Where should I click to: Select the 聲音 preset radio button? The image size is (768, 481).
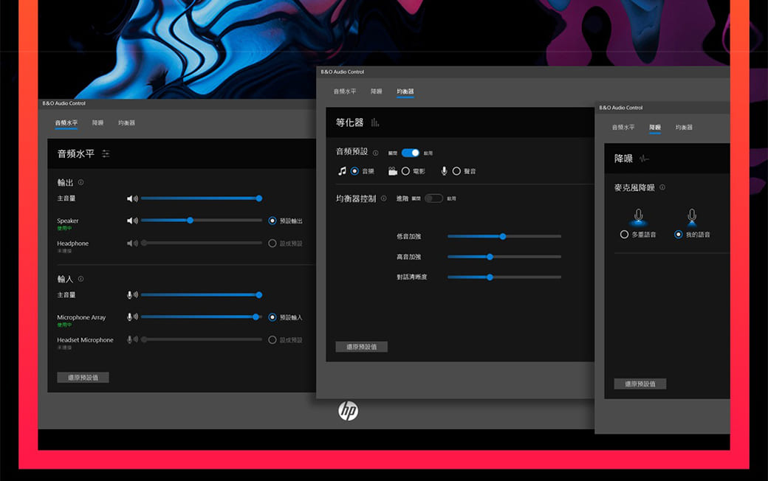[456, 171]
